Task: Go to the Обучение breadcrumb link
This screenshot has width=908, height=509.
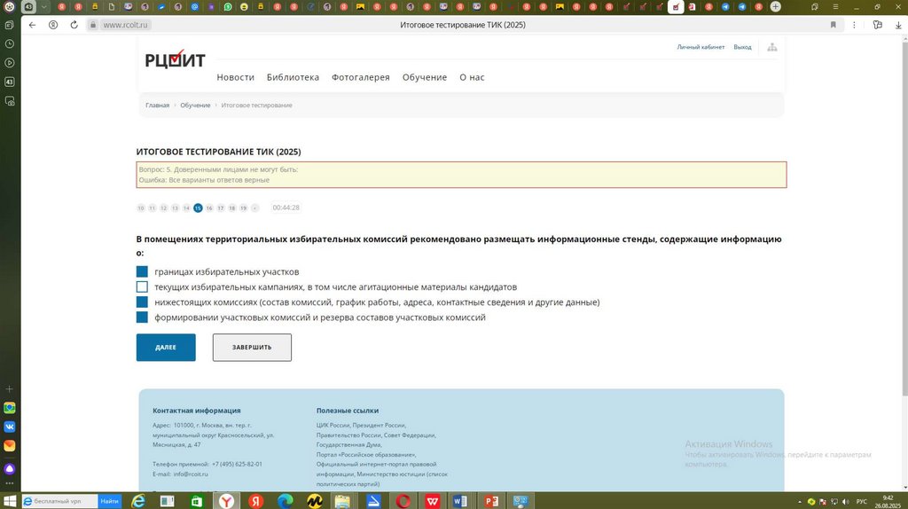Action: [195, 106]
